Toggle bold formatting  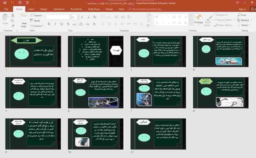pos(49,24)
